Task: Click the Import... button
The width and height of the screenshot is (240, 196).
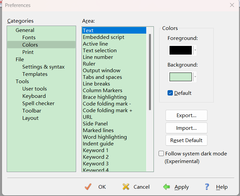Action: coord(186,128)
